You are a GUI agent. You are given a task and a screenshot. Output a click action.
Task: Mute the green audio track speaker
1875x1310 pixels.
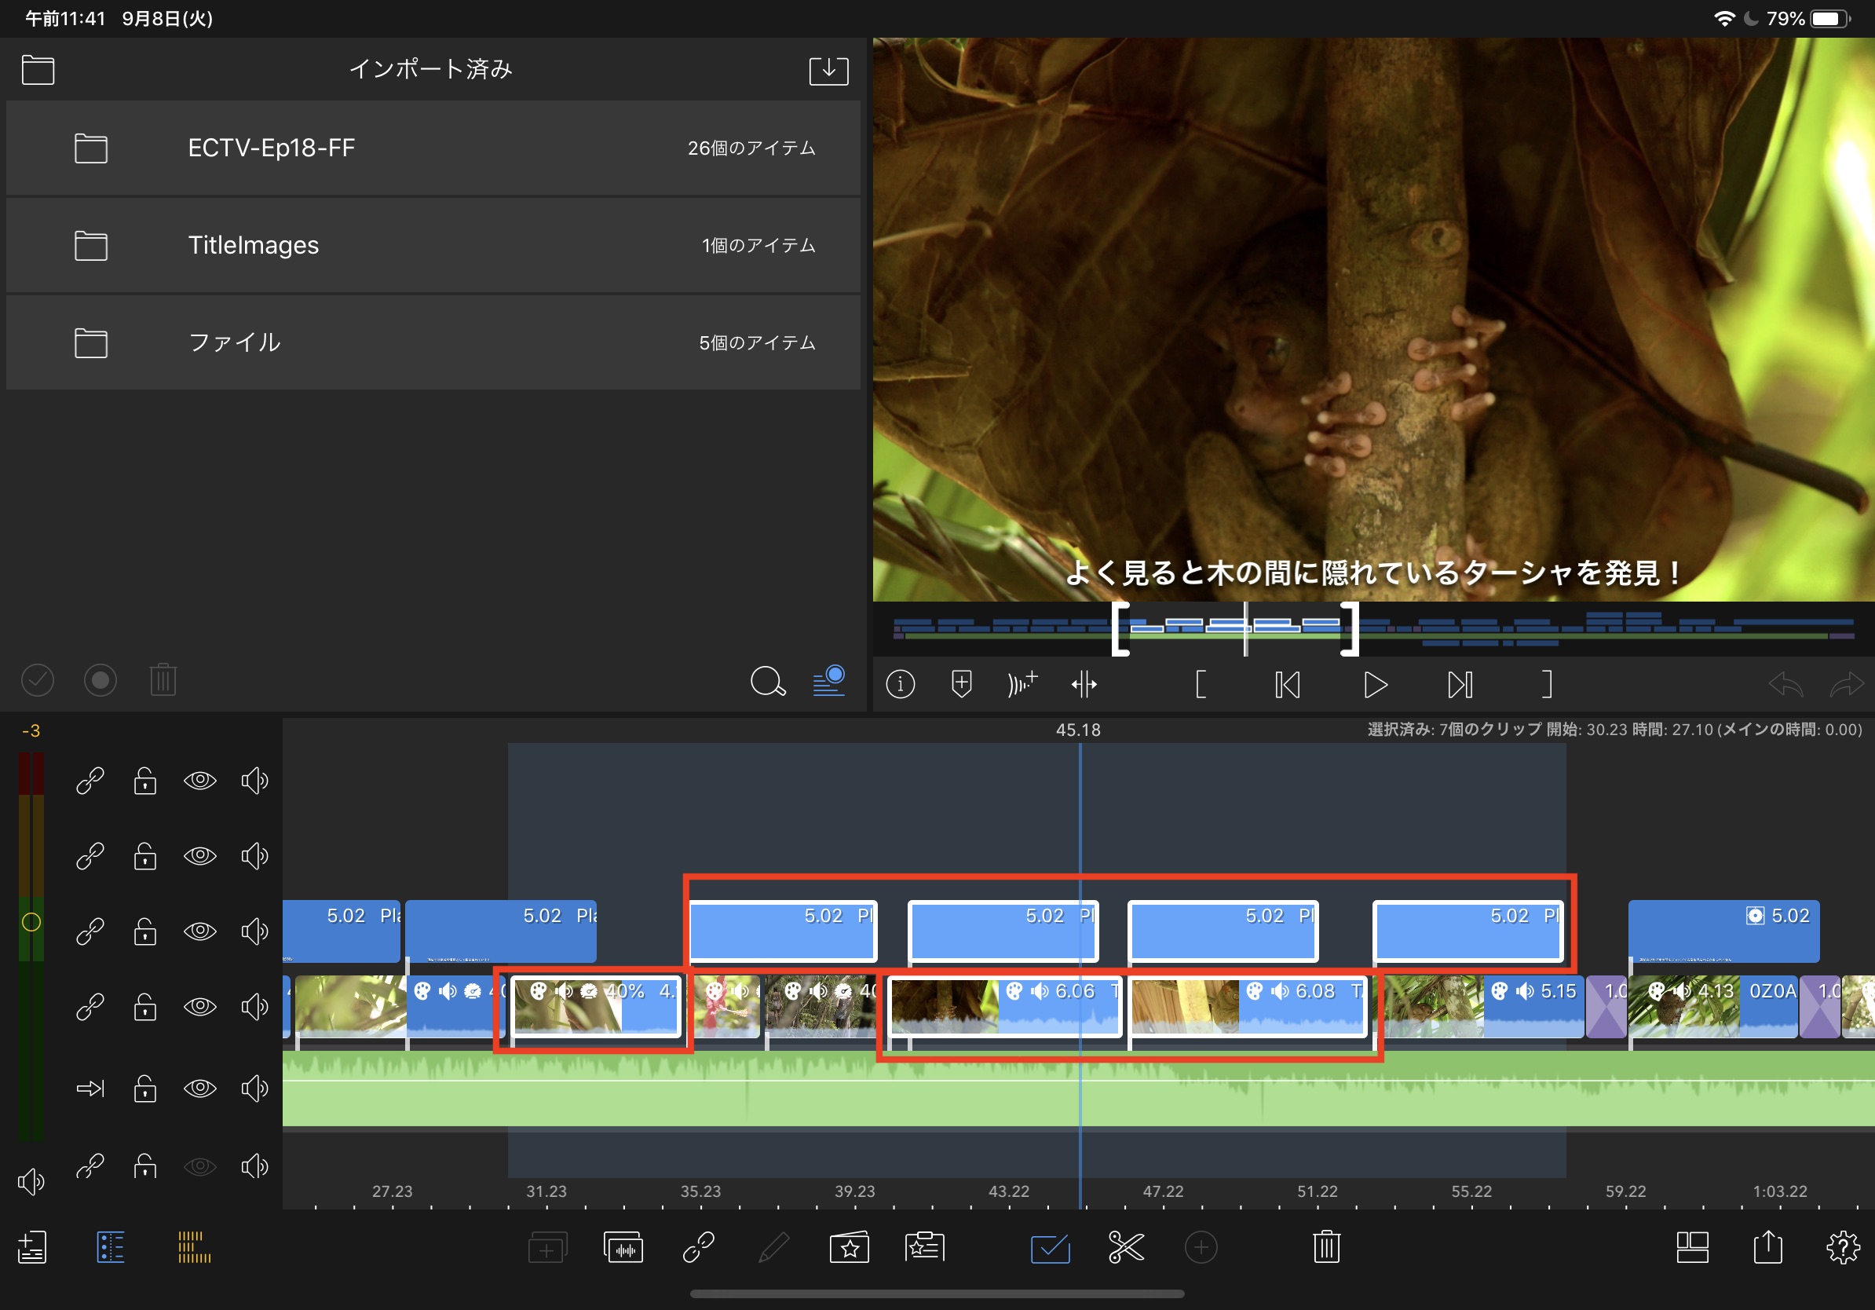[254, 1088]
